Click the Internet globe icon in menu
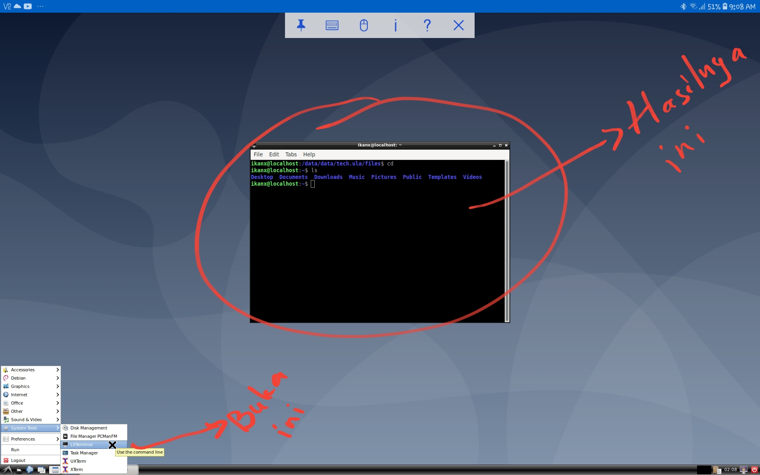Image resolution: width=760 pixels, height=475 pixels. [x=6, y=395]
